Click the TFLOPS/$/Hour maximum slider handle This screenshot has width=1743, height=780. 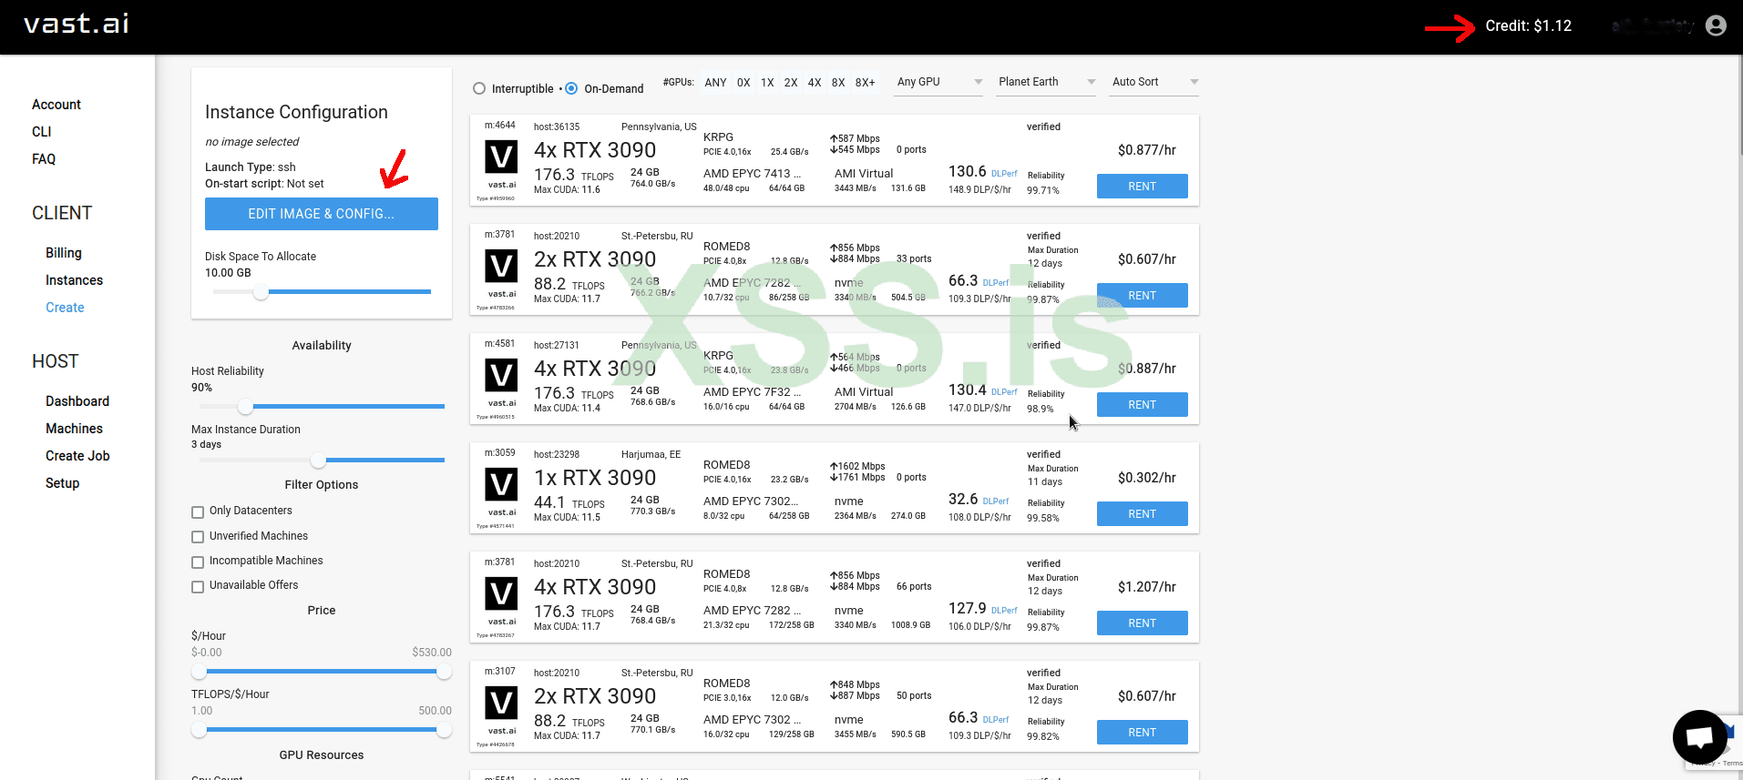point(444,730)
